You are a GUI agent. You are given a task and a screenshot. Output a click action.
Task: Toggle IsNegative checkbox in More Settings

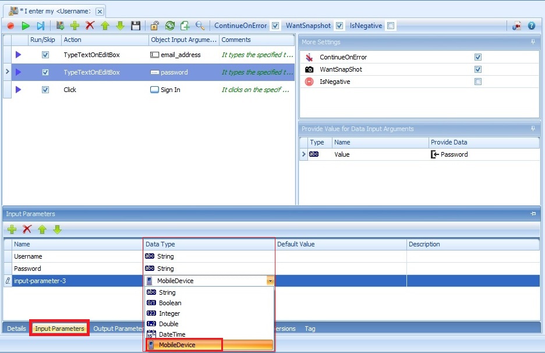[478, 82]
